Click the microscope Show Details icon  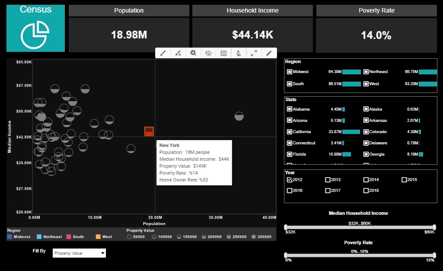coord(239,53)
